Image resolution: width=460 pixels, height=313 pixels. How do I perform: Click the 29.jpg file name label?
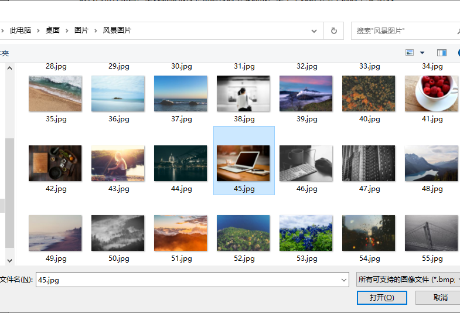[119, 66]
